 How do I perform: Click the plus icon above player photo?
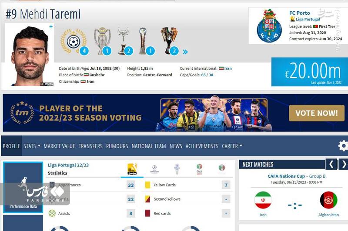(x=51, y=26)
